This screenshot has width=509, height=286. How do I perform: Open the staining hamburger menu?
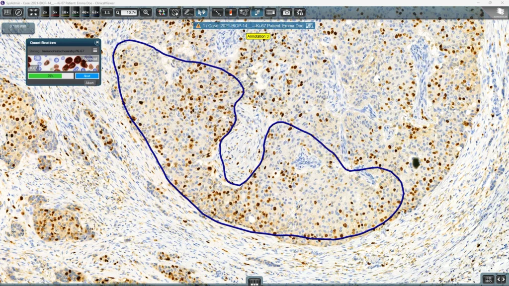95,50
